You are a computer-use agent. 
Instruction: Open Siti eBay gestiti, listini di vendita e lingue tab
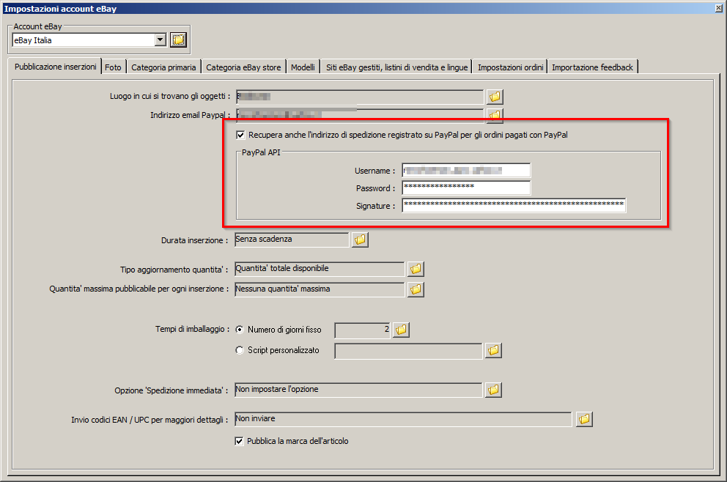tap(397, 67)
